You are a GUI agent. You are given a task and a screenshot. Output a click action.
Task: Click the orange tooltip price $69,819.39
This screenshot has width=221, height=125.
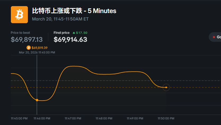click(40, 48)
